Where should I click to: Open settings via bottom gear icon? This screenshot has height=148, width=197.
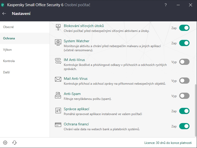coord(5,143)
